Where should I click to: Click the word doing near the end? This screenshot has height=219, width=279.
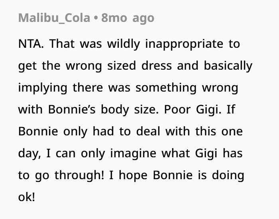(x=228, y=175)
